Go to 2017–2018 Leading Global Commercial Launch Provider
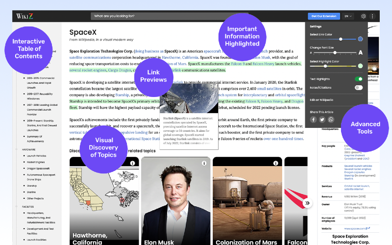Screen dimensions: 392x245 tap(42, 110)
